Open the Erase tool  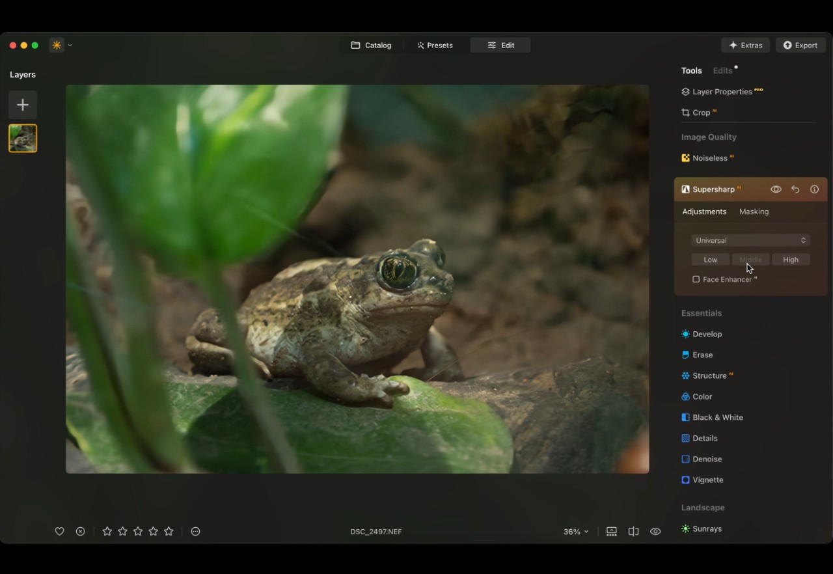(x=702, y=355)
